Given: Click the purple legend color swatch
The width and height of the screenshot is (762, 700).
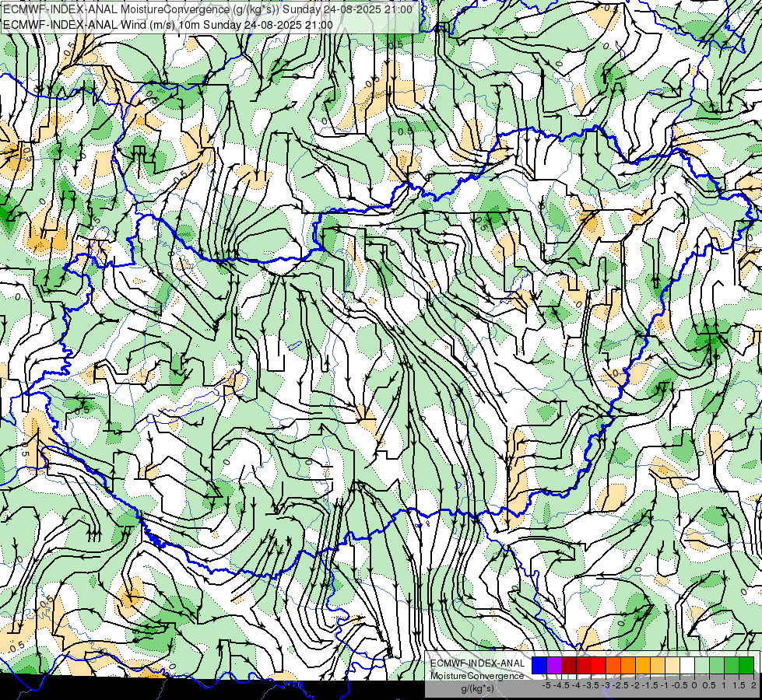Looking at the screenshot, I should pyautogui.click(x=554, y=666).
